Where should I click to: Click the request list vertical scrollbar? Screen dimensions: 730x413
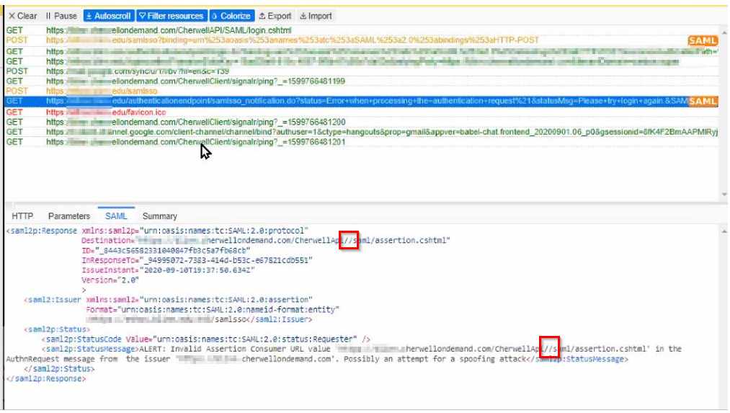[x=723, y=108]
